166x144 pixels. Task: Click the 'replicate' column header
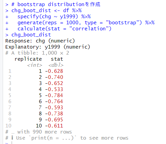28,59
